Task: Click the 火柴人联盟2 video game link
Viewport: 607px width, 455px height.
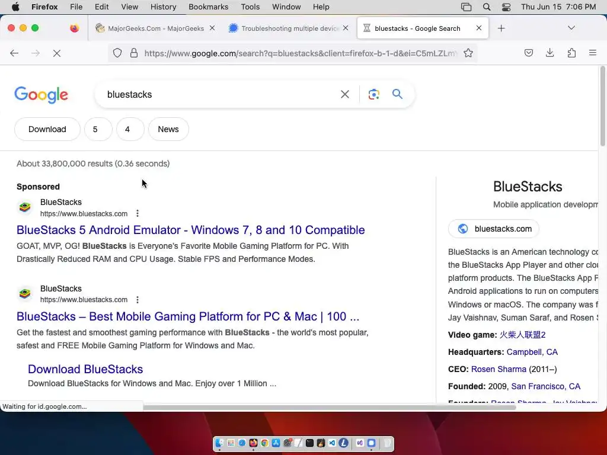Action: point(522,335)
